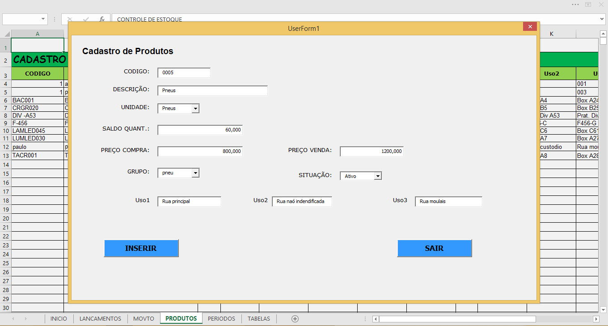Click the Cancel (X) icon in the formula bar
The width and height of the screenshot is (608, 326).
(70, 19)
